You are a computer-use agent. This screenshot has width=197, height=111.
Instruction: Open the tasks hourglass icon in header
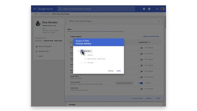[x=144, y=9]
